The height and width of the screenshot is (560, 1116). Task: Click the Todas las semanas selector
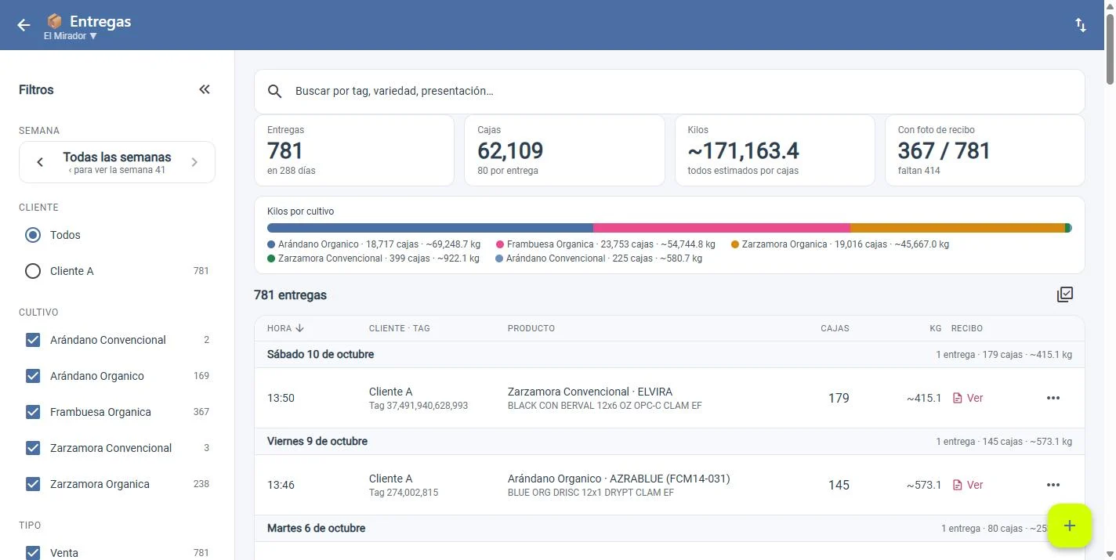(117, 162)
